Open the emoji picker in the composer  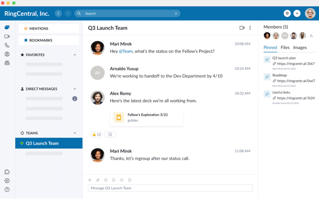tap(106, 180)
